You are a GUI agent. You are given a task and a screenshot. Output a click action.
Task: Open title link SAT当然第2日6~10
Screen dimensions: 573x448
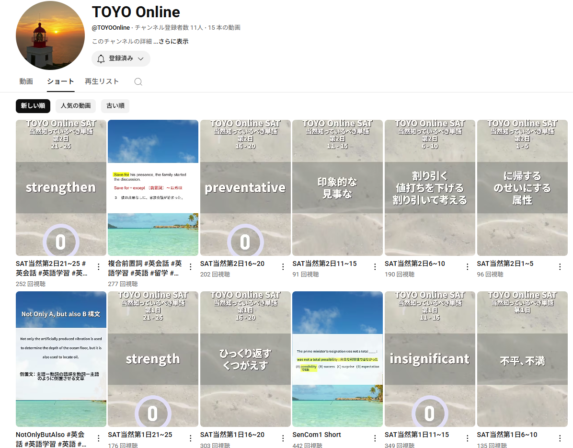coord(415,264)
